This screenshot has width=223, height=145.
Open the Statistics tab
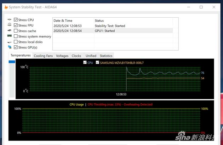tap(106, 56)
